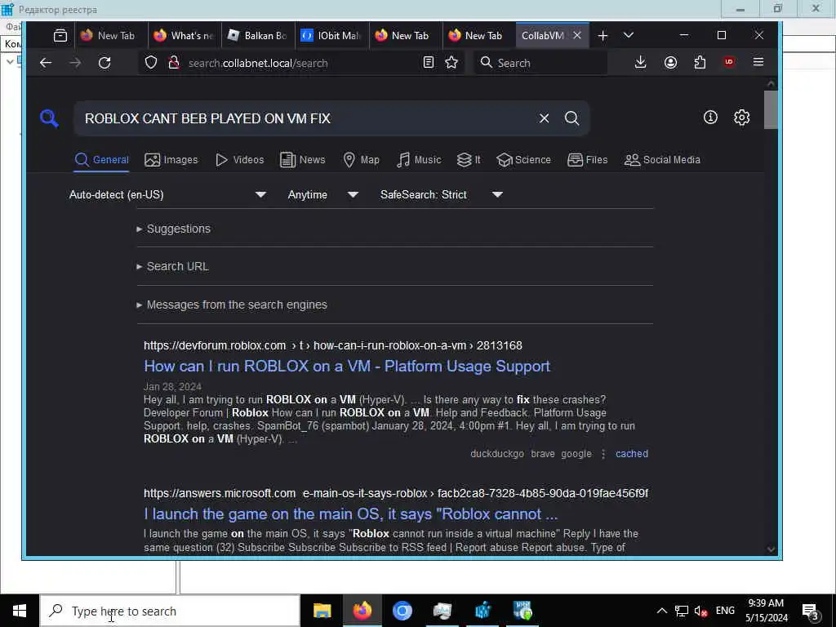Screen dimensions: 836x627
Task: Switch to the What's ne browser tab
Action: pyautogui.click(x=184, y=36)
